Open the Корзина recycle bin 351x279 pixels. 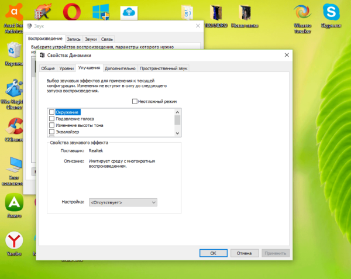pyautogui.click(x=14, y=54)
